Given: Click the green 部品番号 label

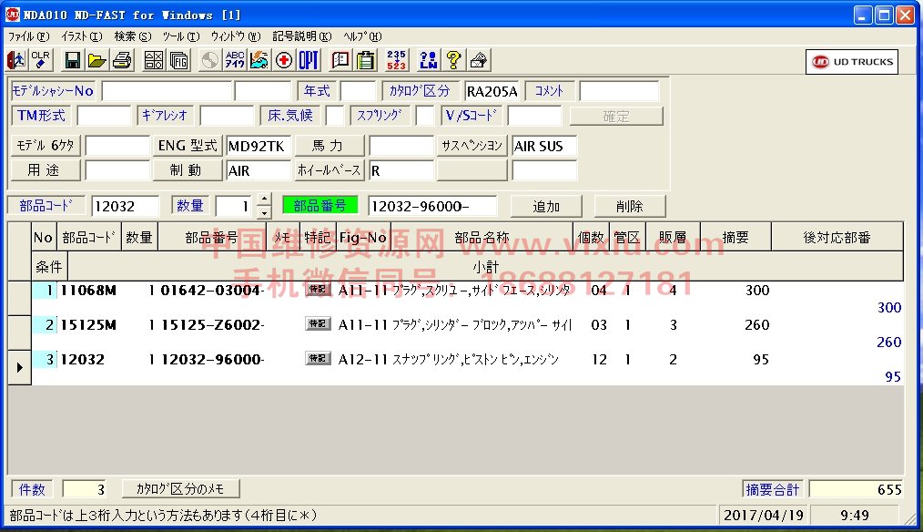Looking at the screenshot, I should (x=319, y=206).
